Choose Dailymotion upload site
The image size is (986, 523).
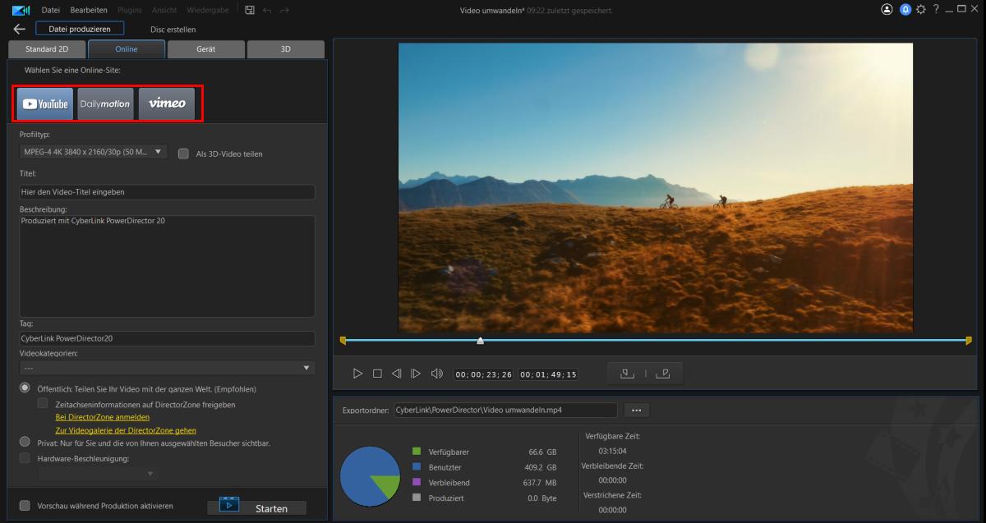[x=105, y=104]
